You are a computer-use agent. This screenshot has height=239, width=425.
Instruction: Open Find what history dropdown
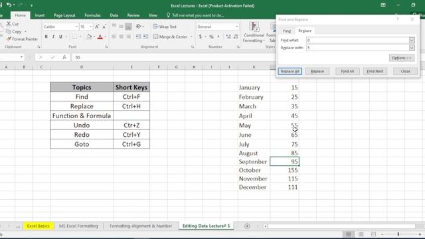[412, 40]
